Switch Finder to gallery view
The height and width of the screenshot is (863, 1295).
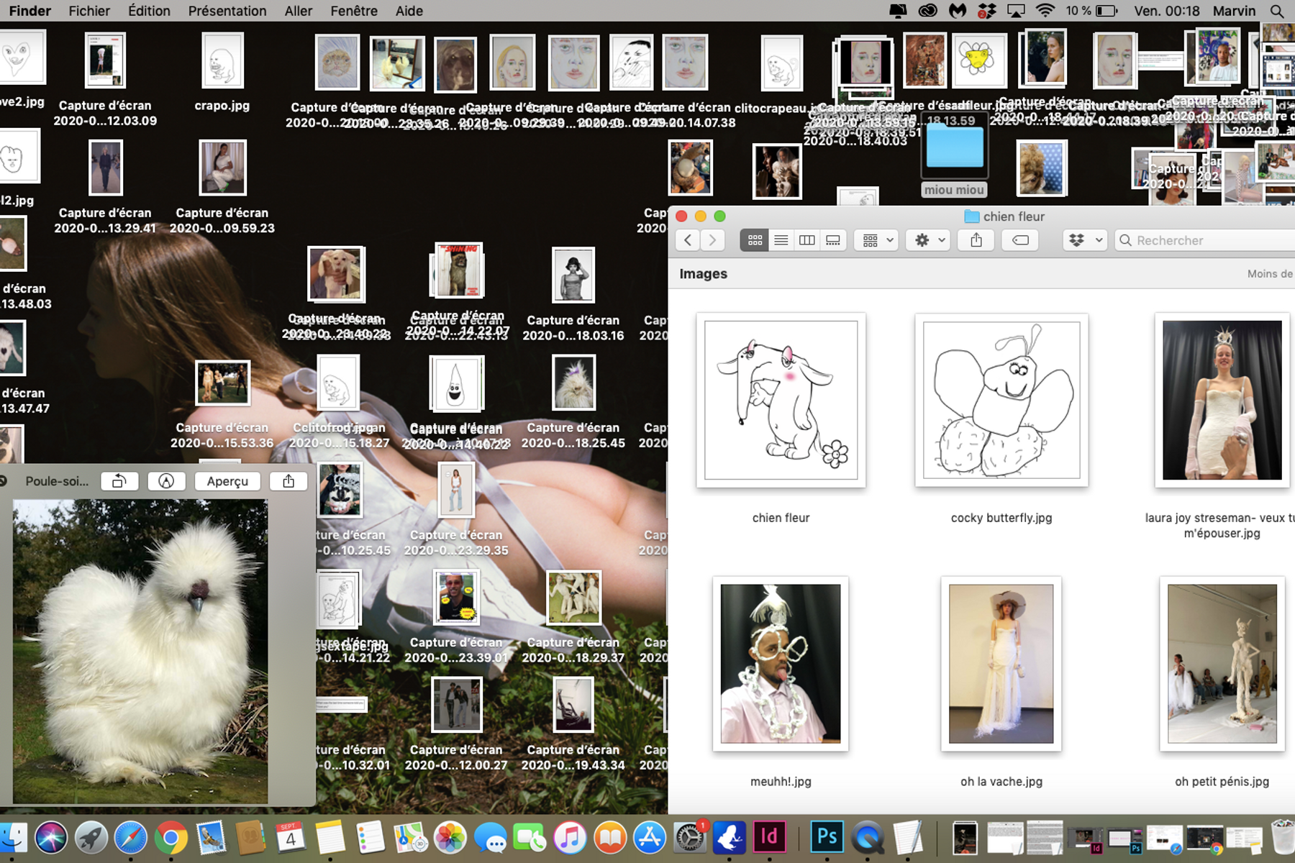[832, 240]
